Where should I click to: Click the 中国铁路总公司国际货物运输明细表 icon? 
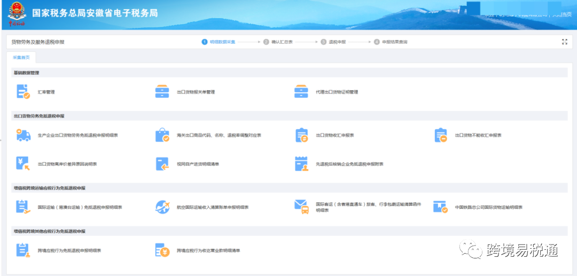(440, 207)
